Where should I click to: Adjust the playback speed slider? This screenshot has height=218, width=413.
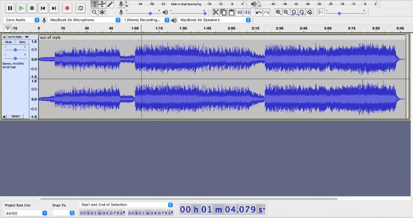(345, 12)
